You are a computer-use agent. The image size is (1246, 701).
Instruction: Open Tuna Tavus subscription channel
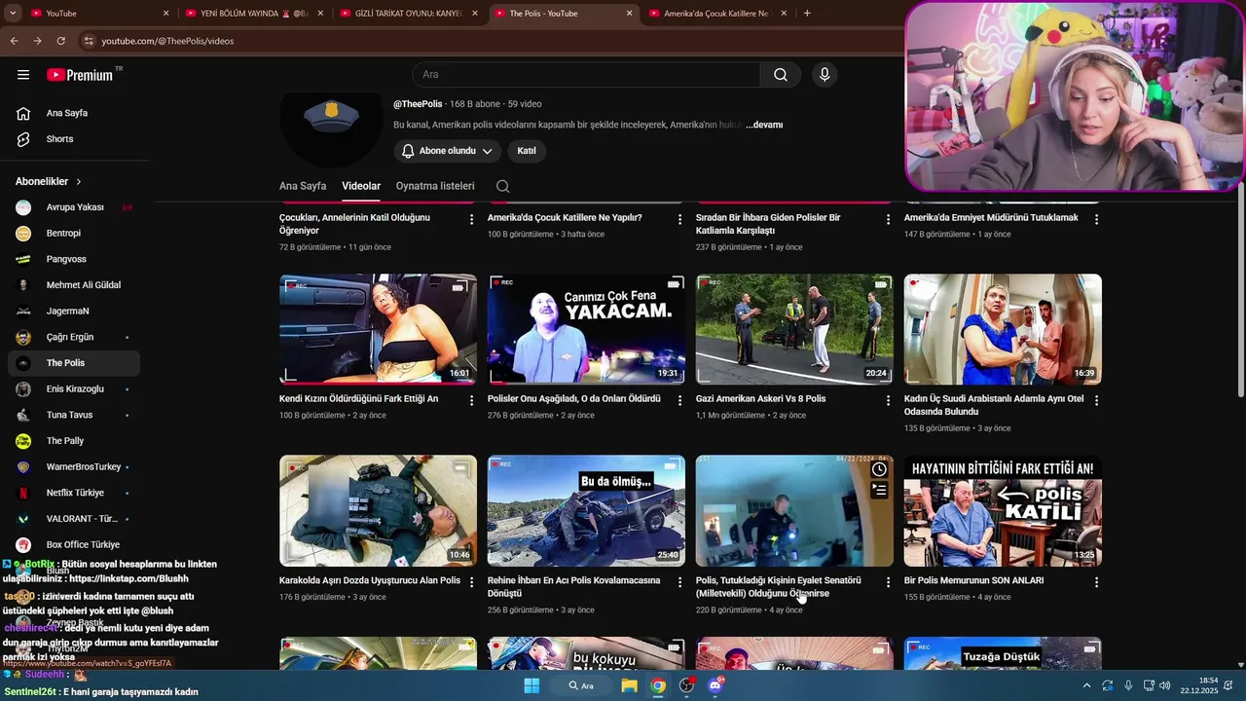(x=74, y=415)
